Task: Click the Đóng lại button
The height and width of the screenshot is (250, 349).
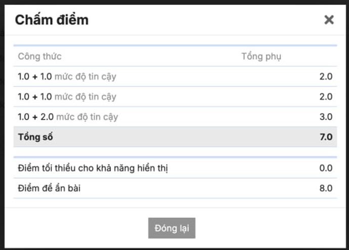Action: click(171, 228)
